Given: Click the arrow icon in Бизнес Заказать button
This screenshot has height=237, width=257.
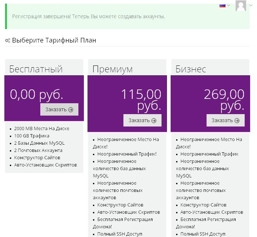Looking at the screenshot, I should [237, 121].
